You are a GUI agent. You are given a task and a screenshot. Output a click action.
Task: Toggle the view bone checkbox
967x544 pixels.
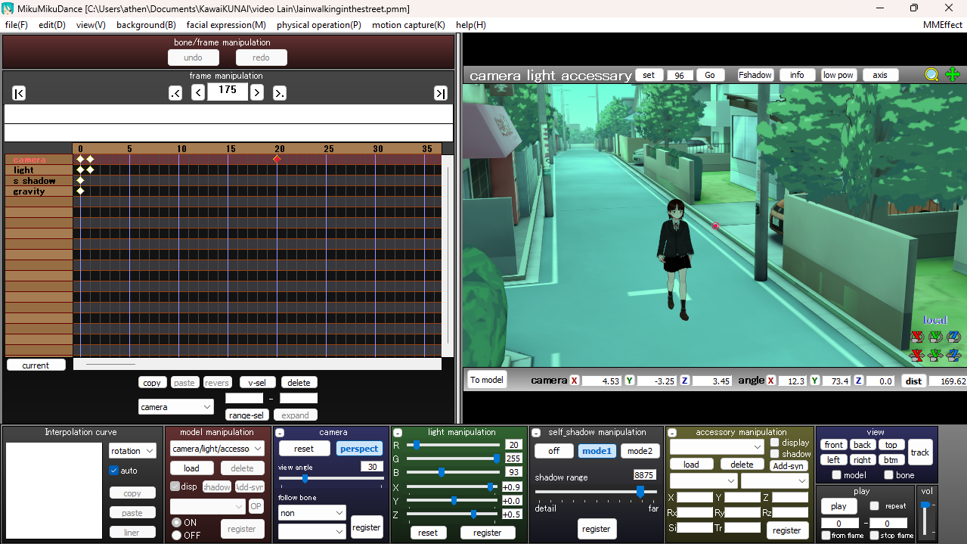(888, 475)
